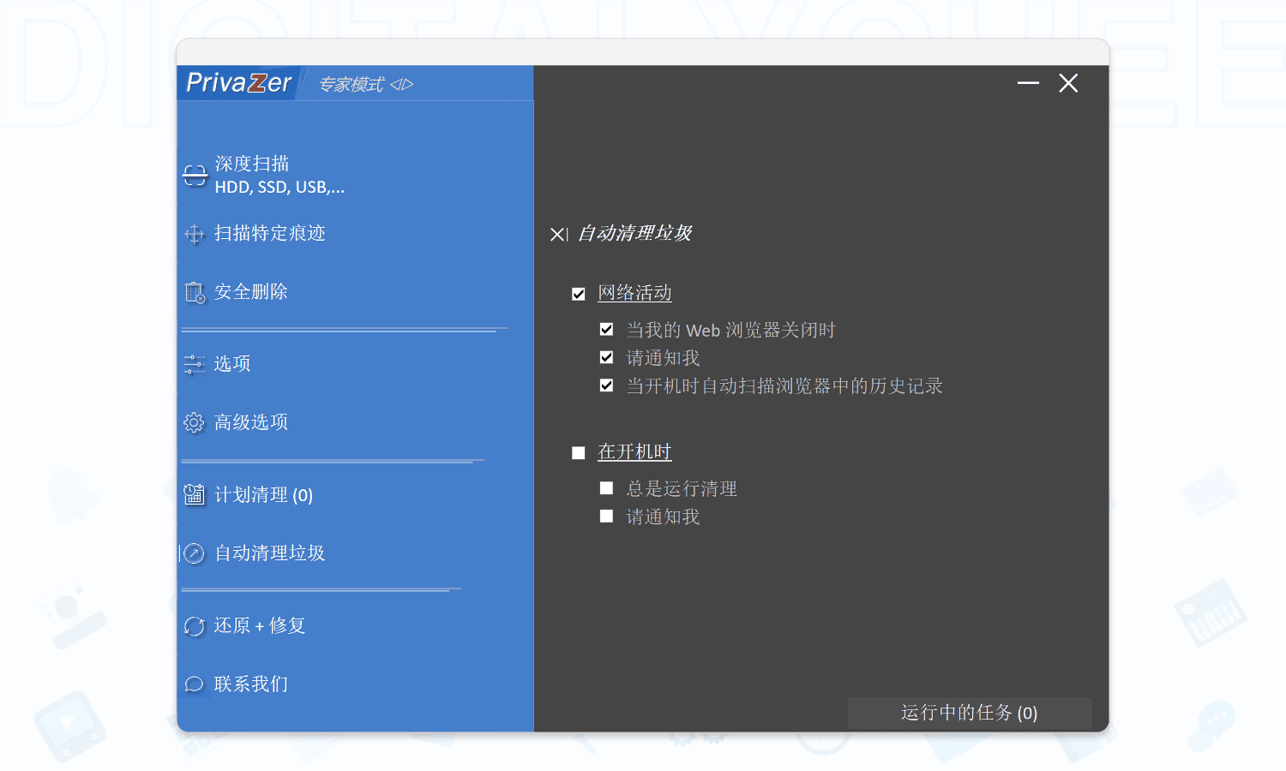Screen dimensions: 1286x771
Task: Toggle 当我的 Web 浏览器关闭时 checkbox
Action: pos(607,330)
